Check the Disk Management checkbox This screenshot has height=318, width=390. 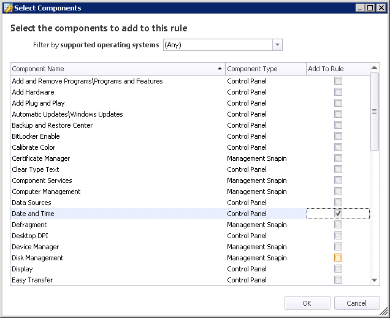(338, 258)
